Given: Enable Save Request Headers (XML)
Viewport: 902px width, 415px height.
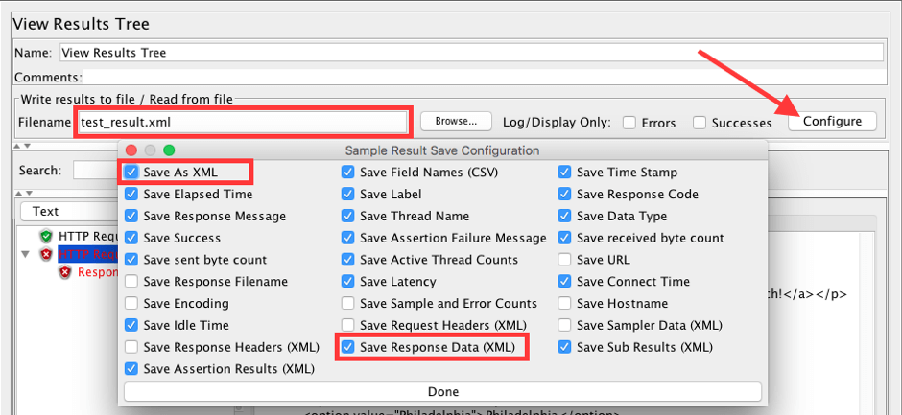Looking at the screenshot, I should (x=348, y=326).
